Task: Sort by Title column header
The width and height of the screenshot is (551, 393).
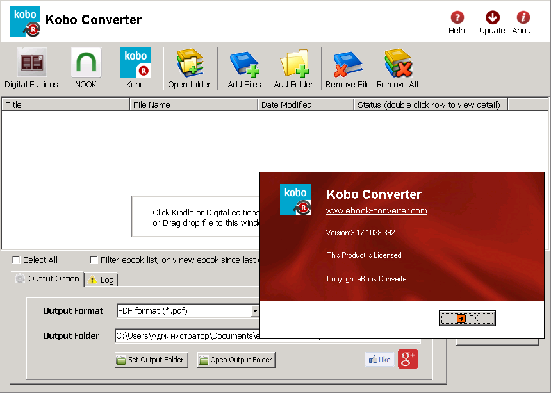Action: click(66, 105)
